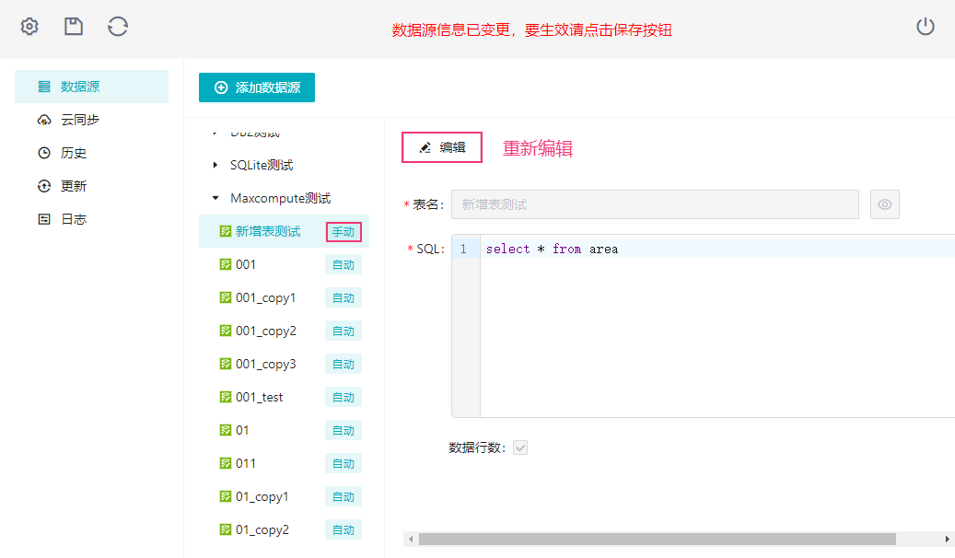Expand the SQLite测试 tree node
Image resolution: width=955 pixels, height=558 pixels.
(x=215, y=165)
